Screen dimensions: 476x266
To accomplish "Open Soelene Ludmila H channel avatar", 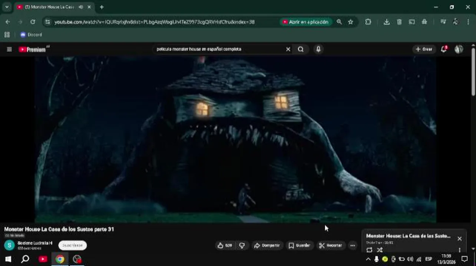I will pyautogui.click(x=9, y=245).
